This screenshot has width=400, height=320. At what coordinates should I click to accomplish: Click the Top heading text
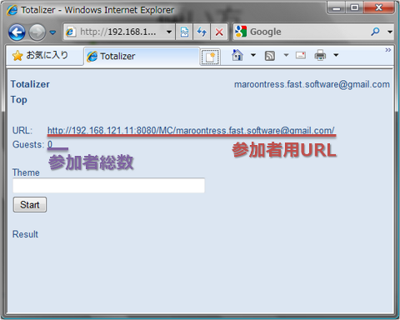click(19, 100)
